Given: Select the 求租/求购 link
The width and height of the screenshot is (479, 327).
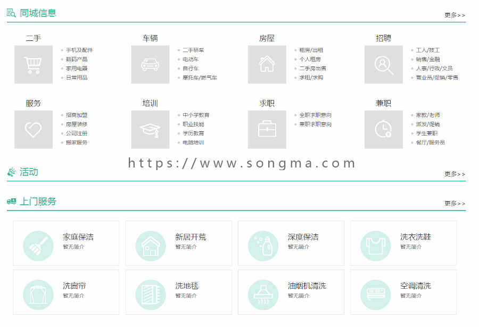Looking at the screenshot, I should click(x=311, y=78).
